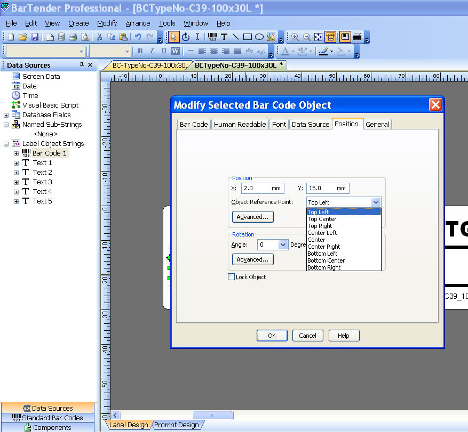Click the Help button in dialog

pos(344,336)
